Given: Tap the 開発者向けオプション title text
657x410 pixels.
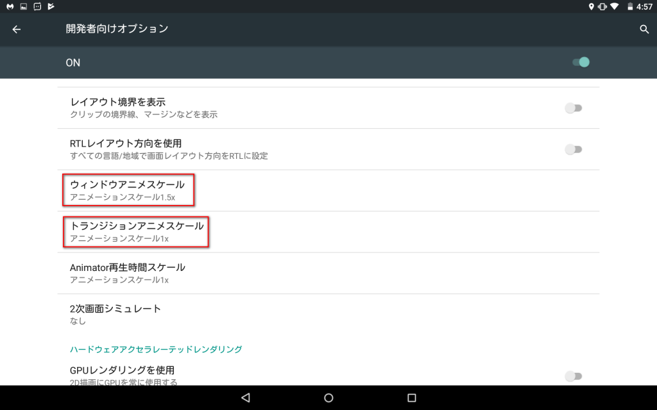Looking at the screenshot, I should 117,29.
